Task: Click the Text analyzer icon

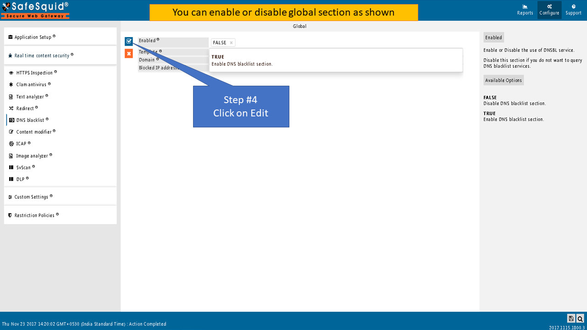Action: 11,97
